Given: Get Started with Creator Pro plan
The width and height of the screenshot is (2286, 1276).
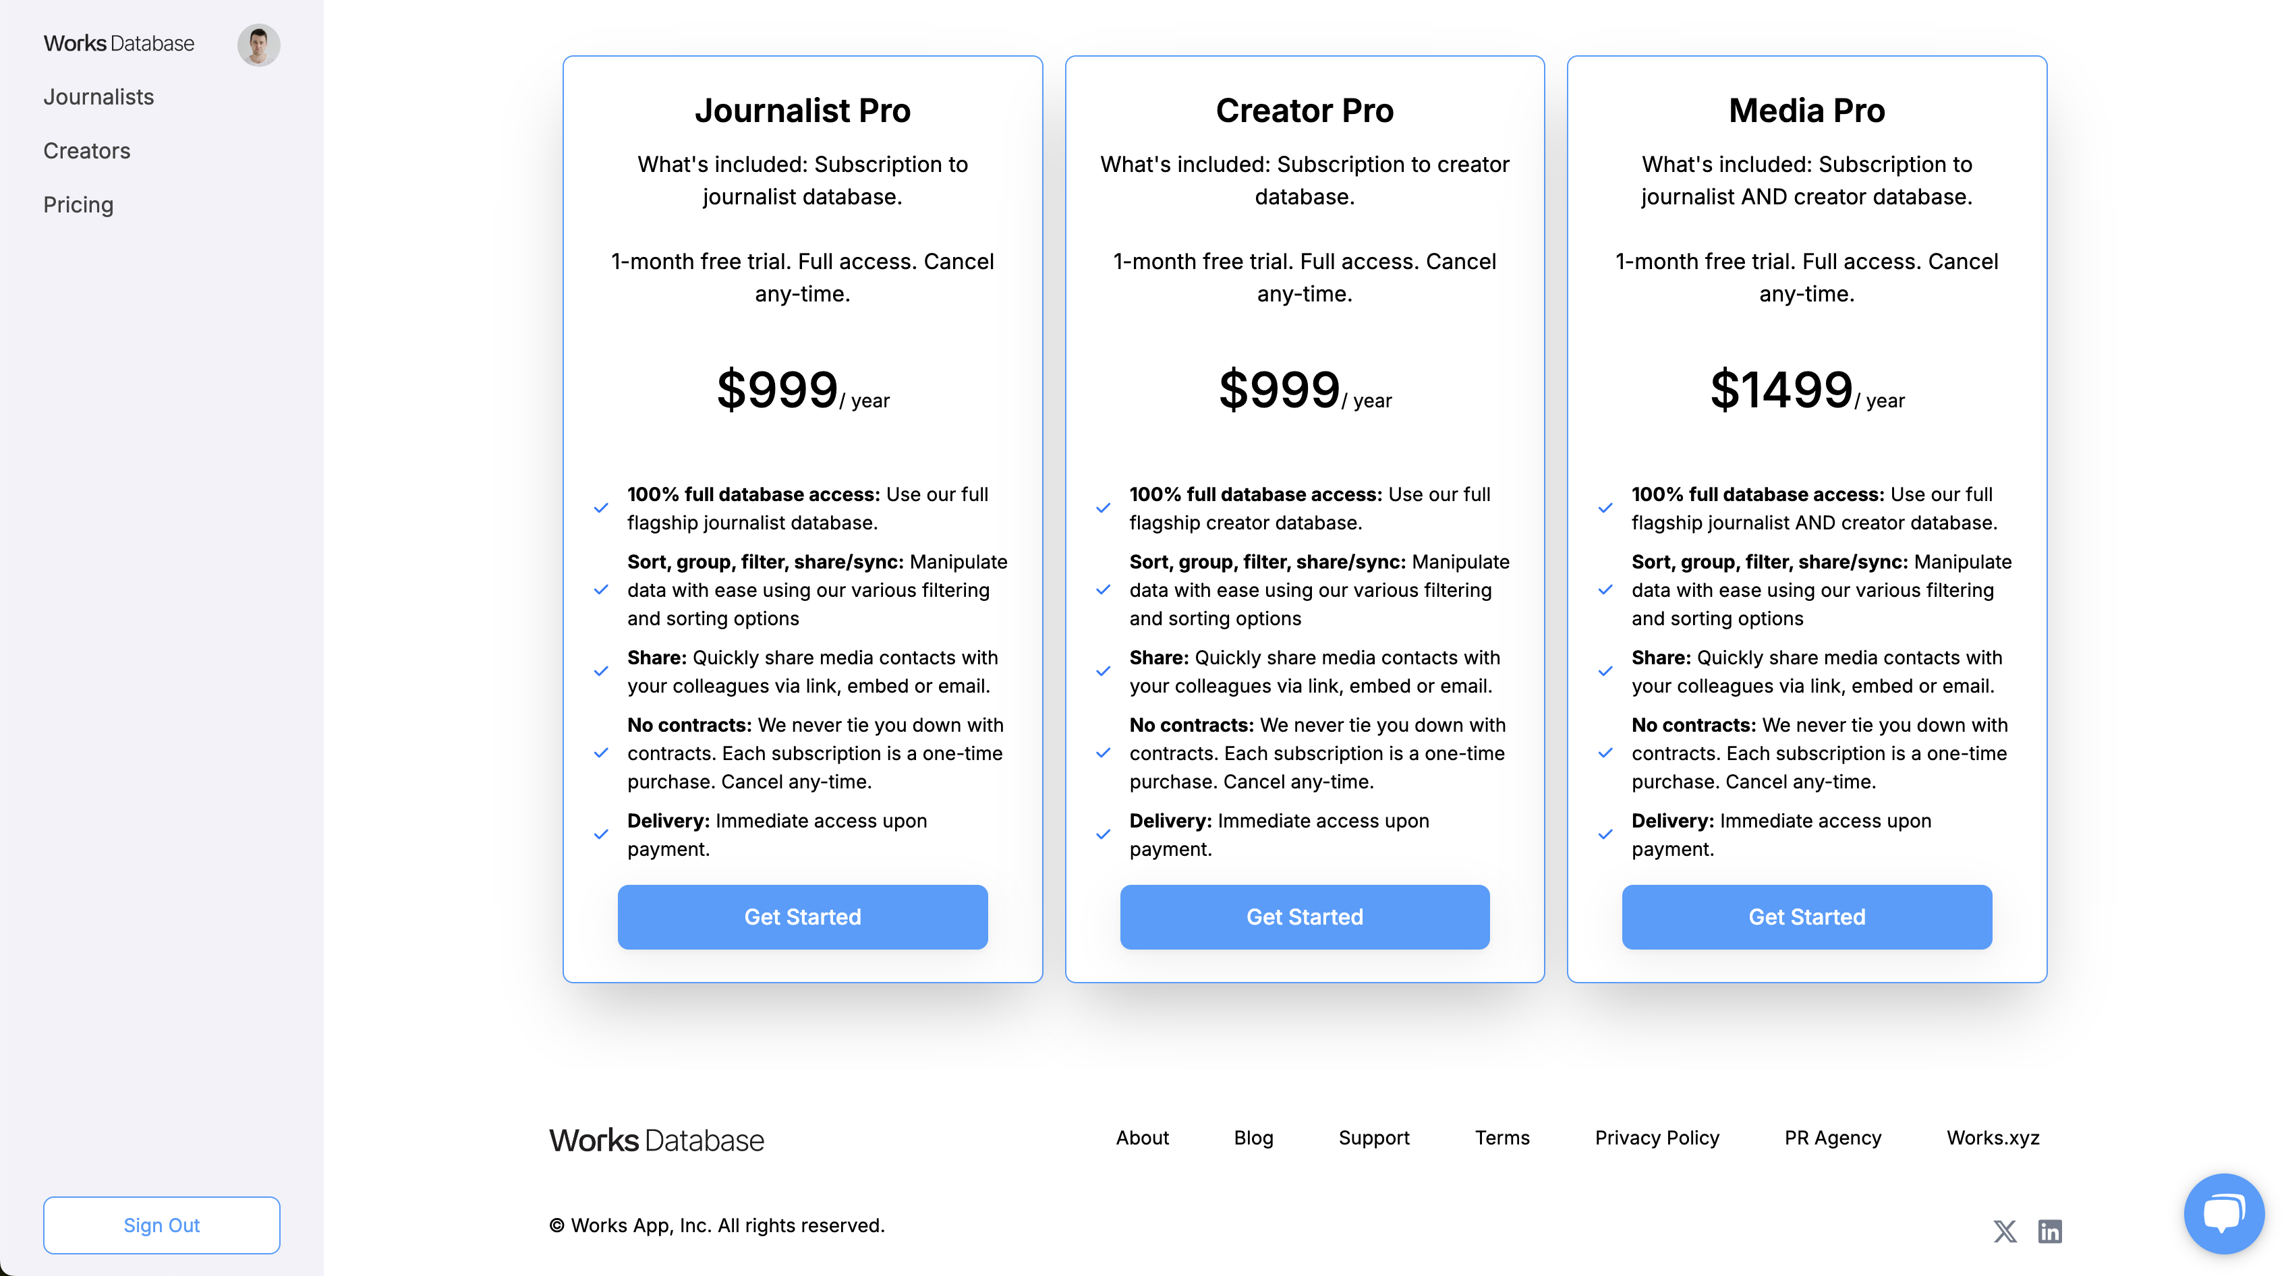Looking at the screenshot, I should tap(1304, 917).
